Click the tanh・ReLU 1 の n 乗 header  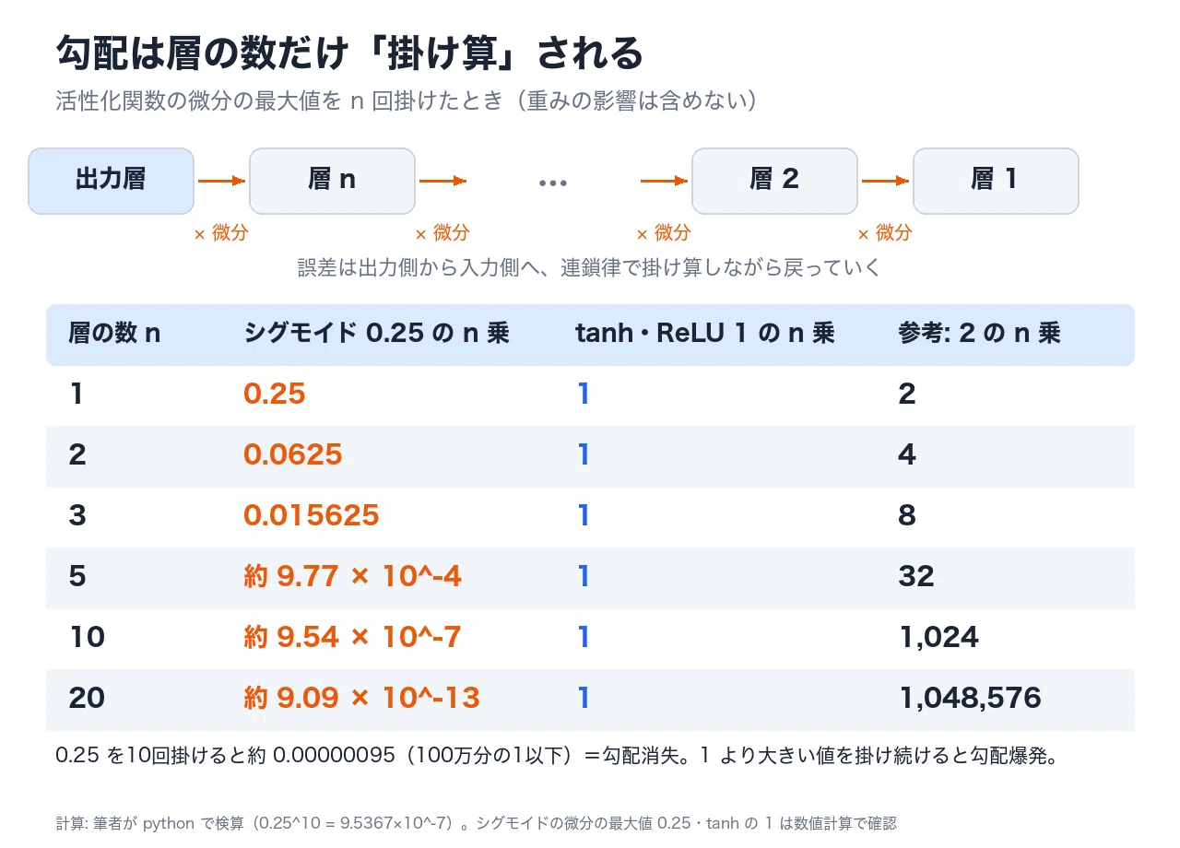click(705, 334)
